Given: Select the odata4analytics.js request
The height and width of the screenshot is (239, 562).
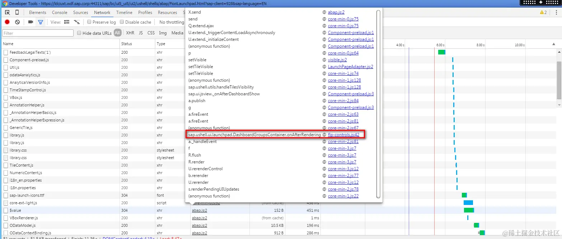Looking at the screenshot, I should point(25,75).
